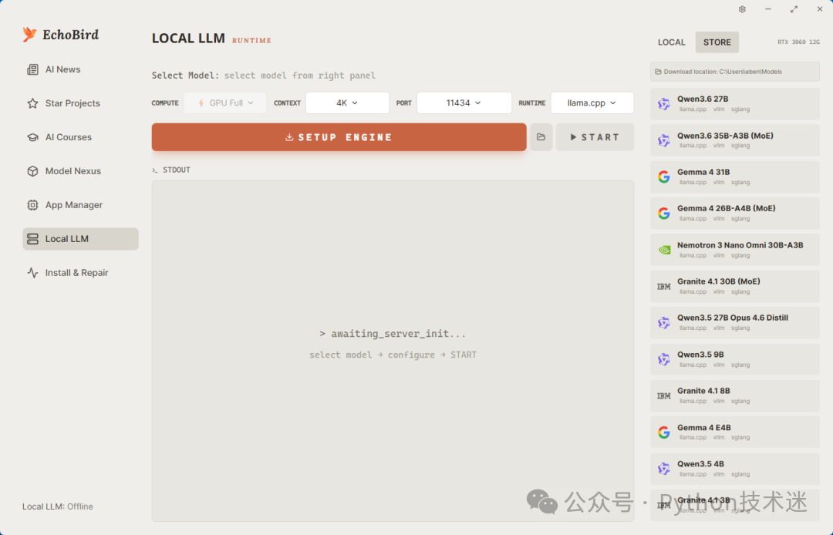The image size is (833, 535).
Task: Click the Google logo beside Gemma 4 31B
Action: [x=664, y=177]
